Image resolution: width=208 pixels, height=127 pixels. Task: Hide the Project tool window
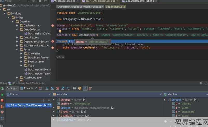(x=45, y=1)
